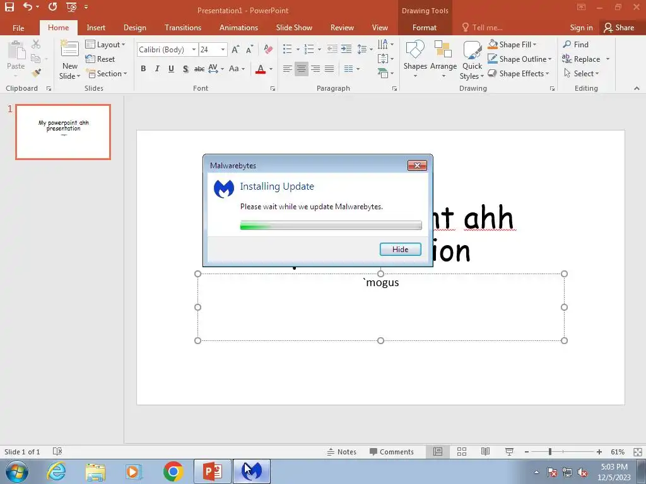Undo the last action

click(28, 6)
